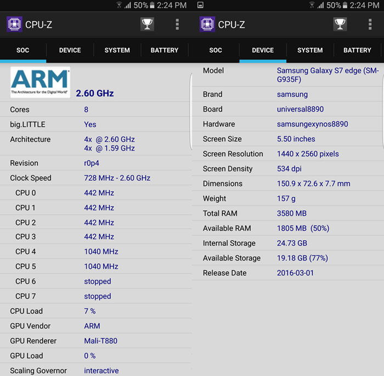Viewport: 384px width, 376px height.
Task: Select Clock Speed '728 MHz - 2.60 GHz'
Action: [x=117, y=178]
